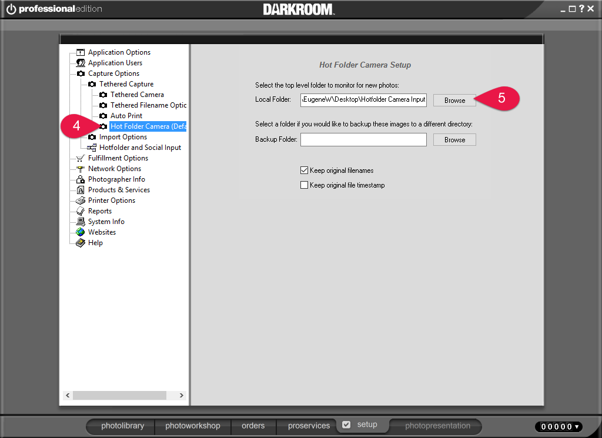602x438 pixels.
Task: Browse for the Local Folder
Action: 454,100
